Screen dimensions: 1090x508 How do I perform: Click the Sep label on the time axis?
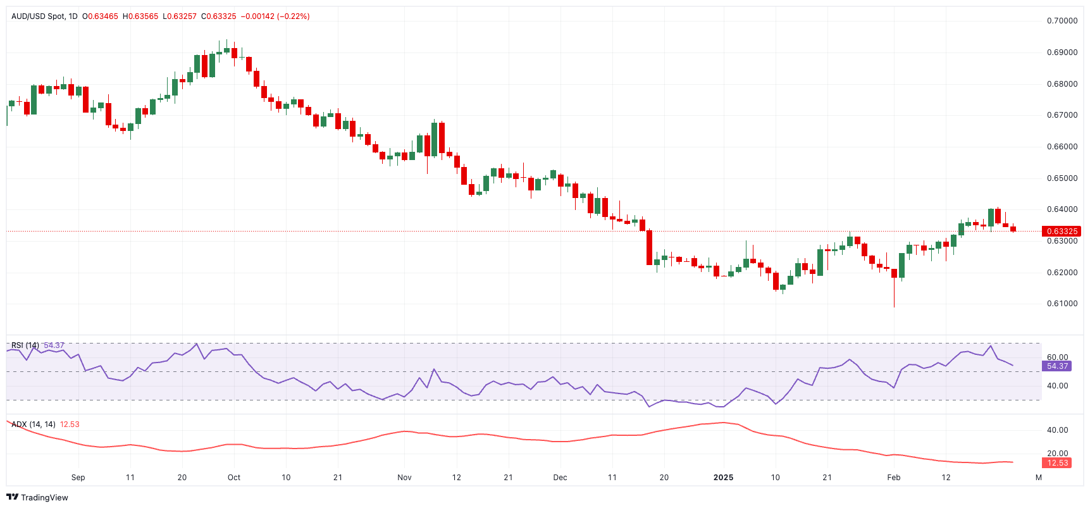78,478
